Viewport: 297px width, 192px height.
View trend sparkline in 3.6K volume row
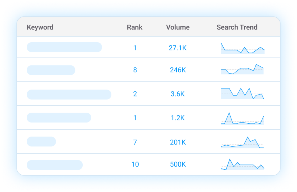(242, 93)
